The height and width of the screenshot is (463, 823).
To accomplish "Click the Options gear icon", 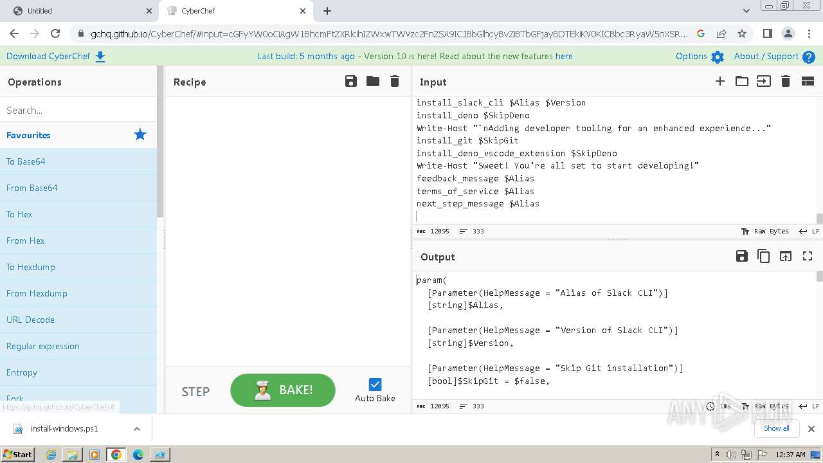I will click(718, 57).
